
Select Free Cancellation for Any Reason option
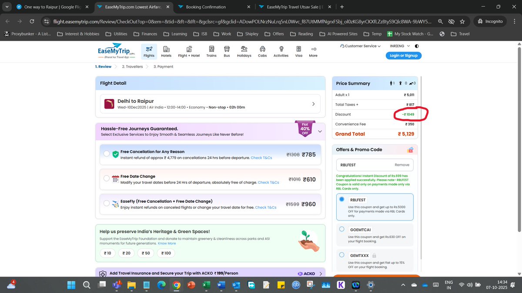(x=107, y=154)
